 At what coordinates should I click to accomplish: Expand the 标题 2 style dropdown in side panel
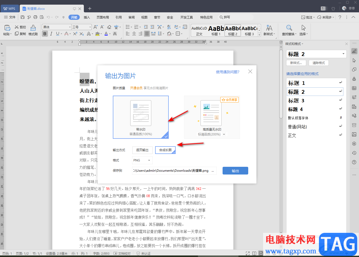tap(343, 54)
